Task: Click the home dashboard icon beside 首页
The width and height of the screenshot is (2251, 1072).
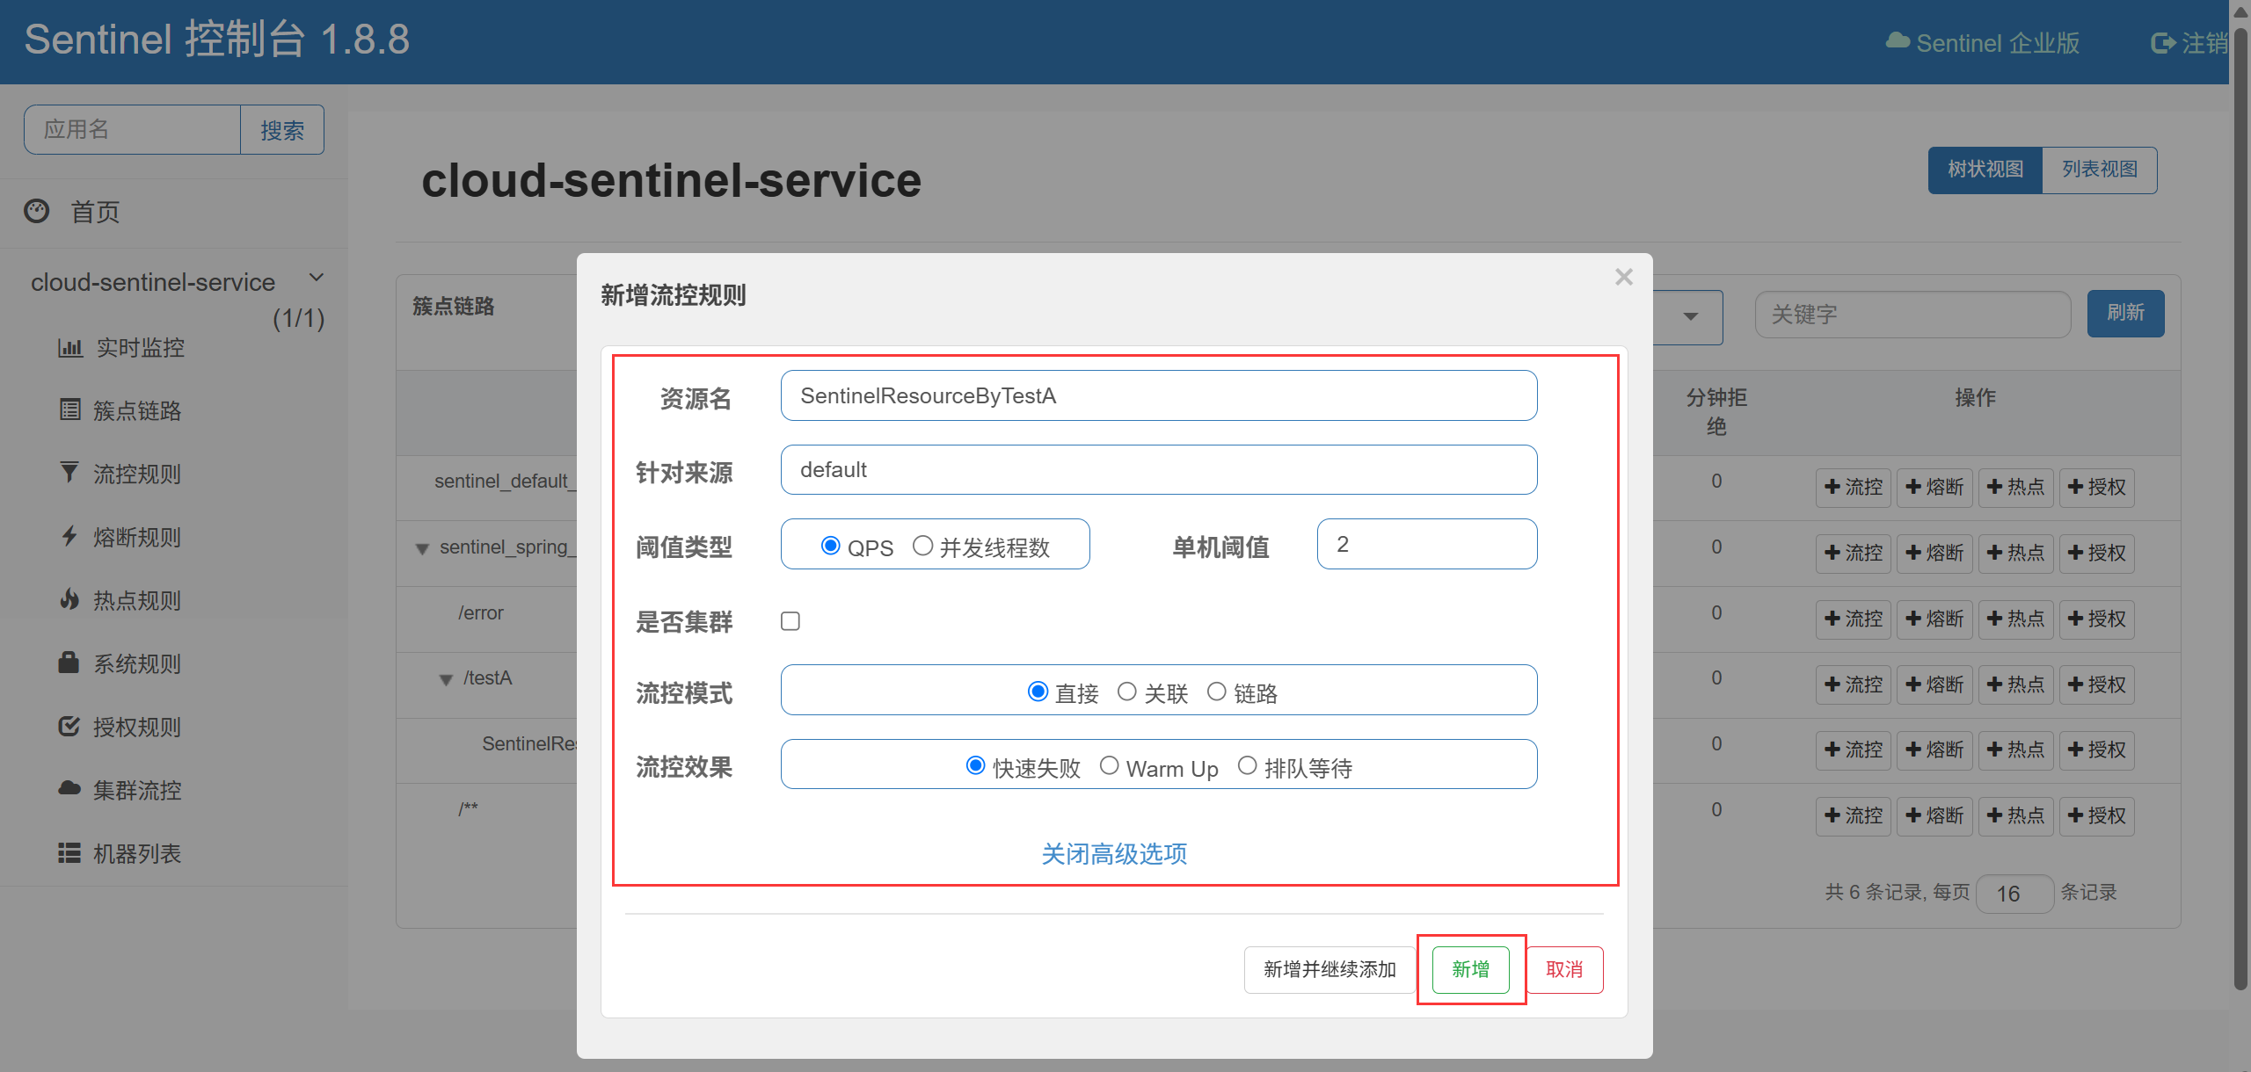Action: coord(37,211)
